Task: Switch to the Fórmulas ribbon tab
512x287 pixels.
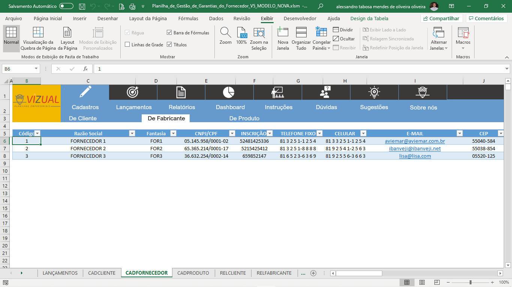Action: click(x=188, y=18)
